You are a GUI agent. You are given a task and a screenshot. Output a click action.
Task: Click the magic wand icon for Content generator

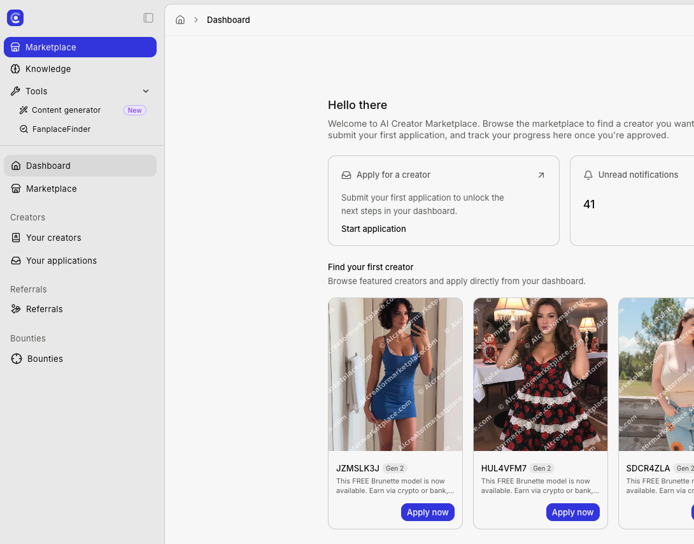[x=24, y=110]
